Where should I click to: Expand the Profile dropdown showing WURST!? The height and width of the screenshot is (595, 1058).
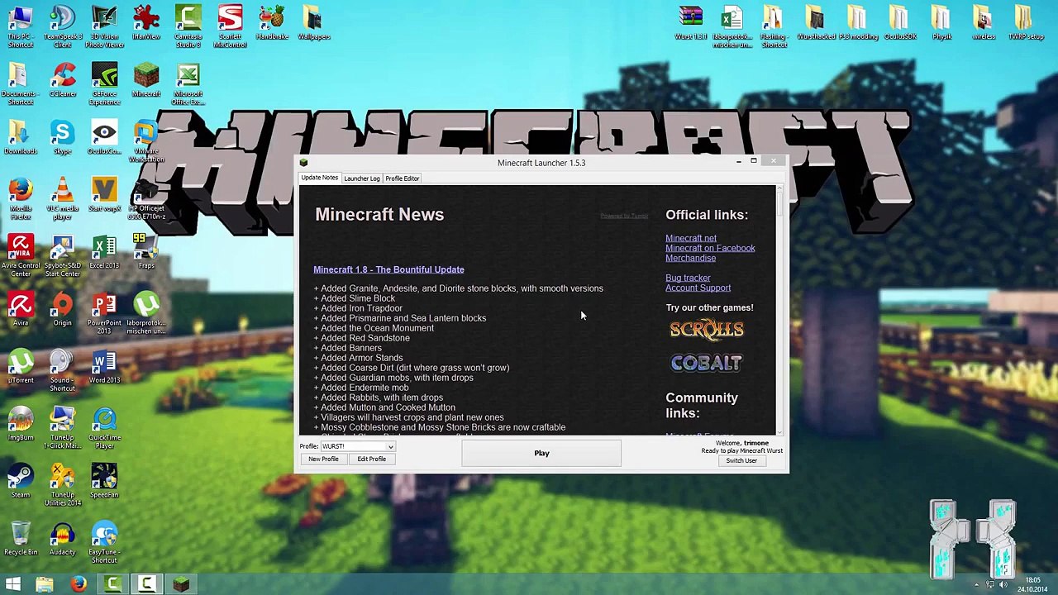pyautogui.click(x=358, y=446)
